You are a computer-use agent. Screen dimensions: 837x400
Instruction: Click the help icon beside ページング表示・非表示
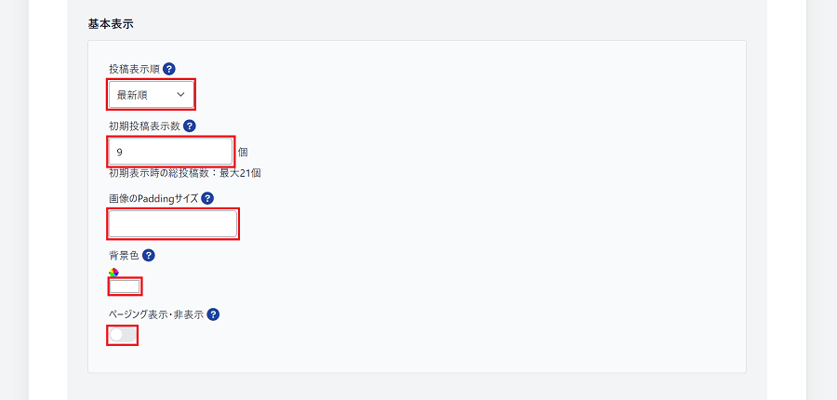[x=214, y=314]
